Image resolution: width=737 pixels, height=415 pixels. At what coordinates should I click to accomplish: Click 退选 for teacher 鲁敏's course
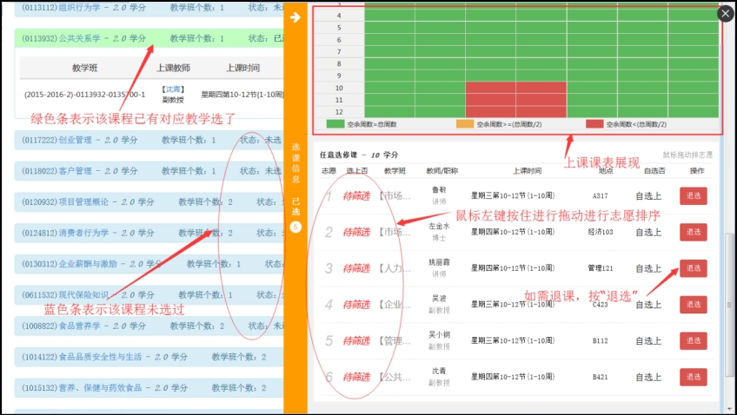click(693, 196)
